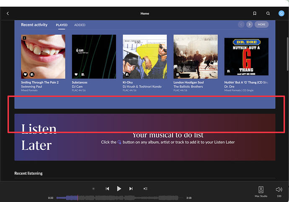Open bookmarks from the header icon
Image resolution: width=289 pixels, height=202 pixels.
click(255, 13)
